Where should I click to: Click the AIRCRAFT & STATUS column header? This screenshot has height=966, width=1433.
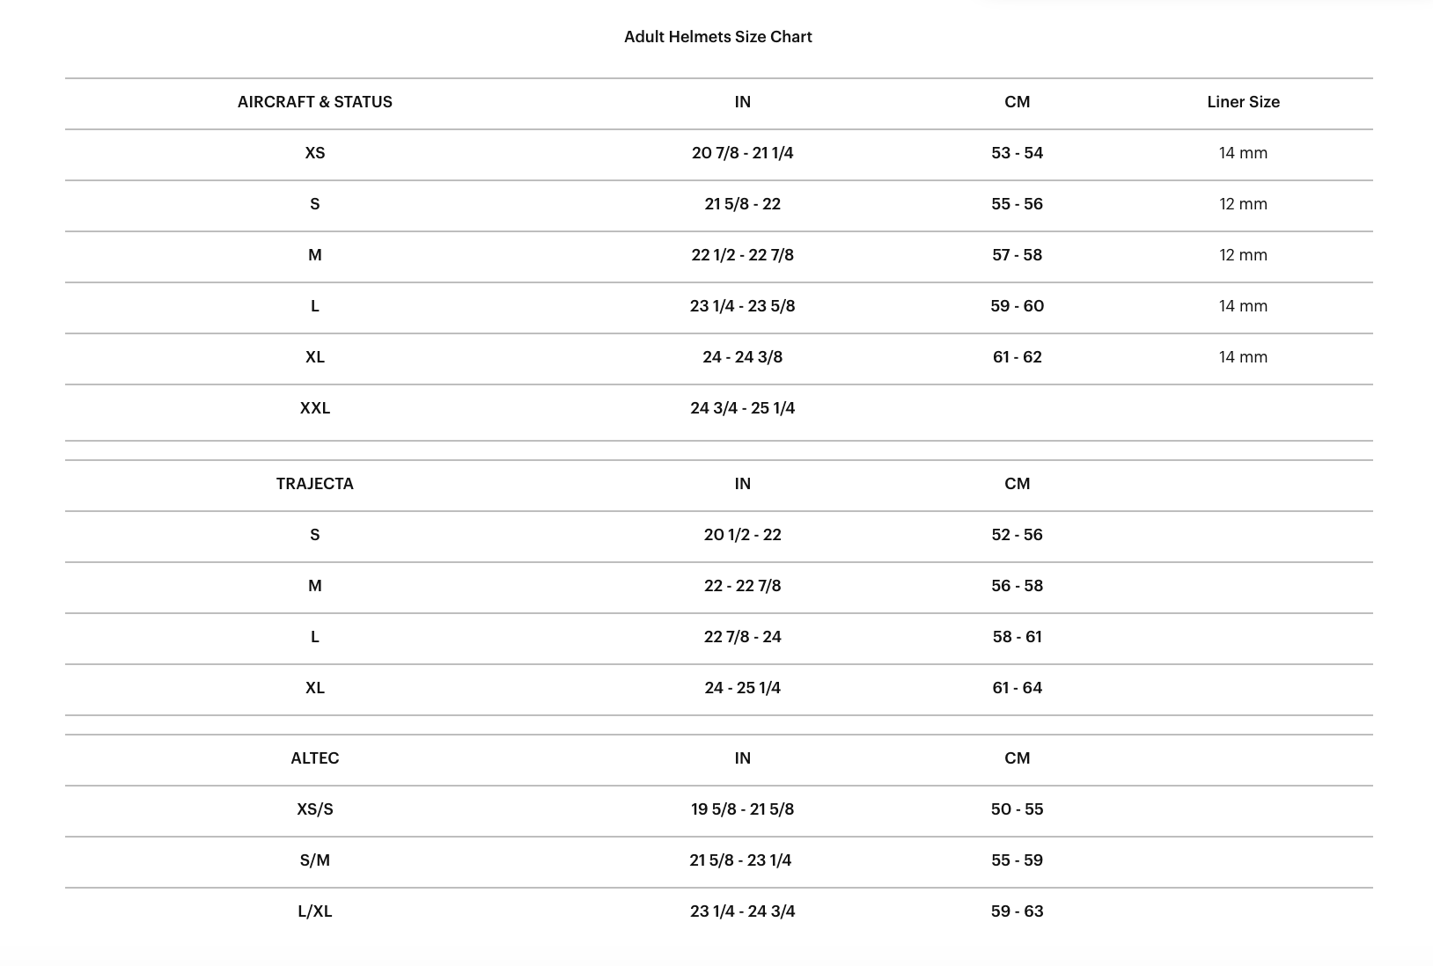(x=314, y=102)
